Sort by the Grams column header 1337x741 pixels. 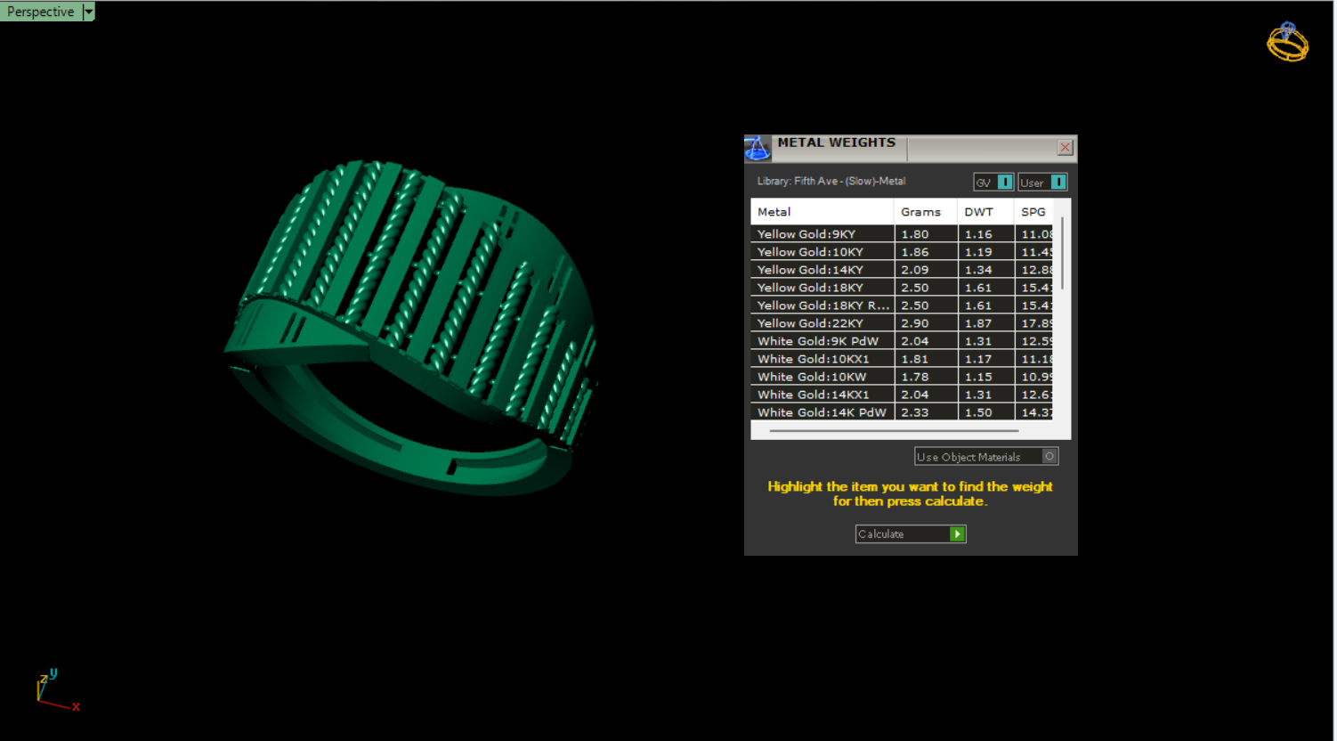coord(924,212)
